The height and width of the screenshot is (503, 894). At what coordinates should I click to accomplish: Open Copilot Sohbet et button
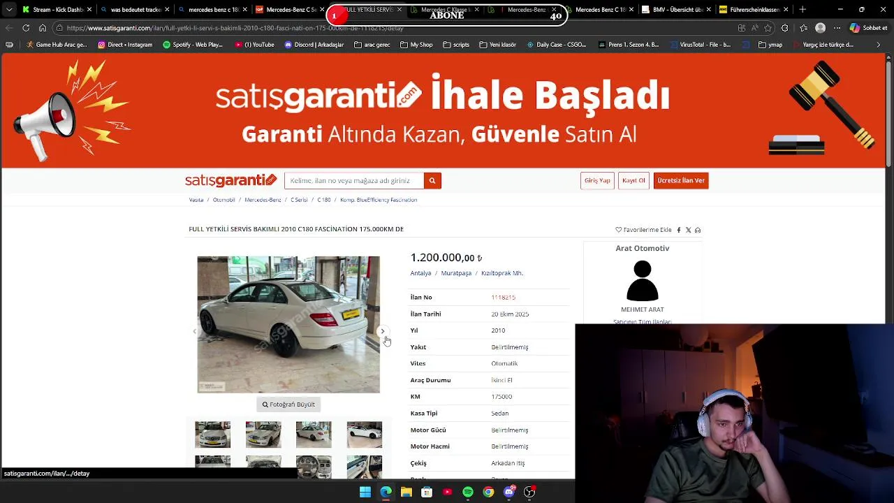[x=869, y=28]
